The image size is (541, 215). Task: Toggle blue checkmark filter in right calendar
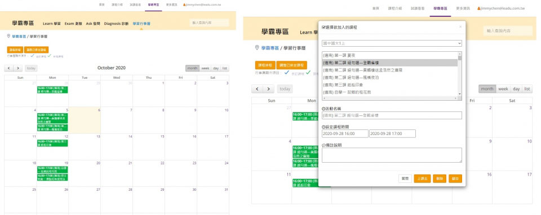(286, 73)
